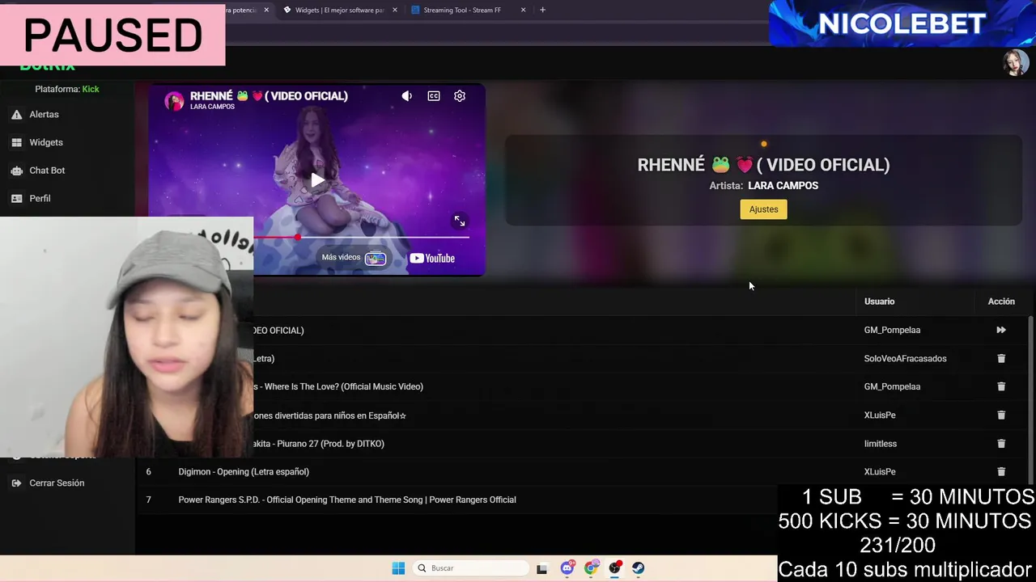Screen dimensions: 1036x582
Task: Open Más videos in player
Action: coord(354,258)
